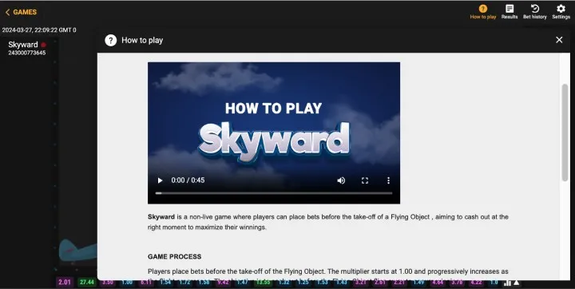Toggle video fullscreen mode
The image size is (575, 289).
tap(364, 180)
